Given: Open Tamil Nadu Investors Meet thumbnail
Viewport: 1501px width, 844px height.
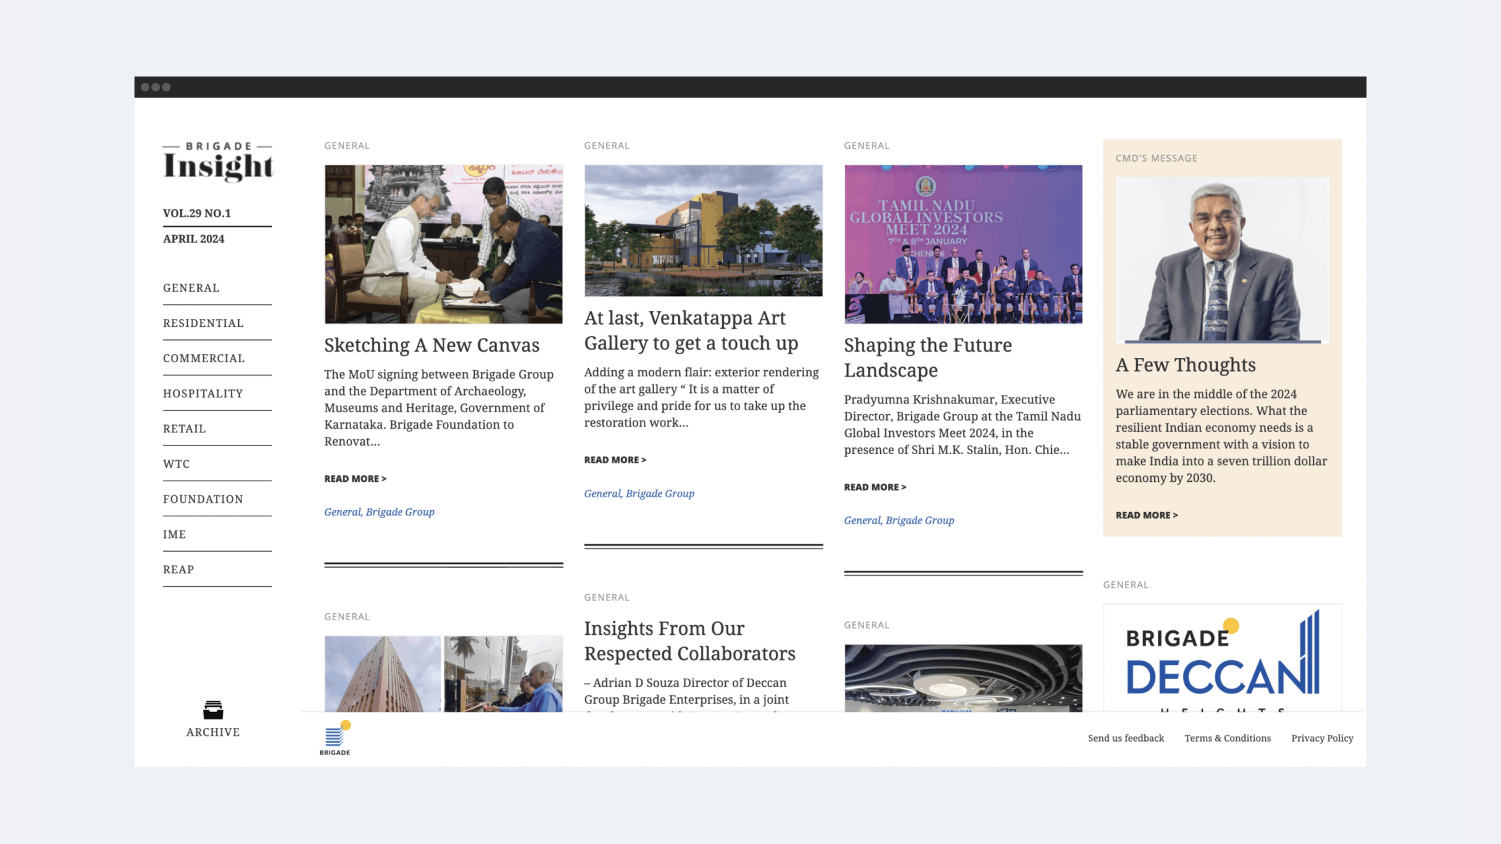Looking at the screenshot, I should tap(963, 244).
